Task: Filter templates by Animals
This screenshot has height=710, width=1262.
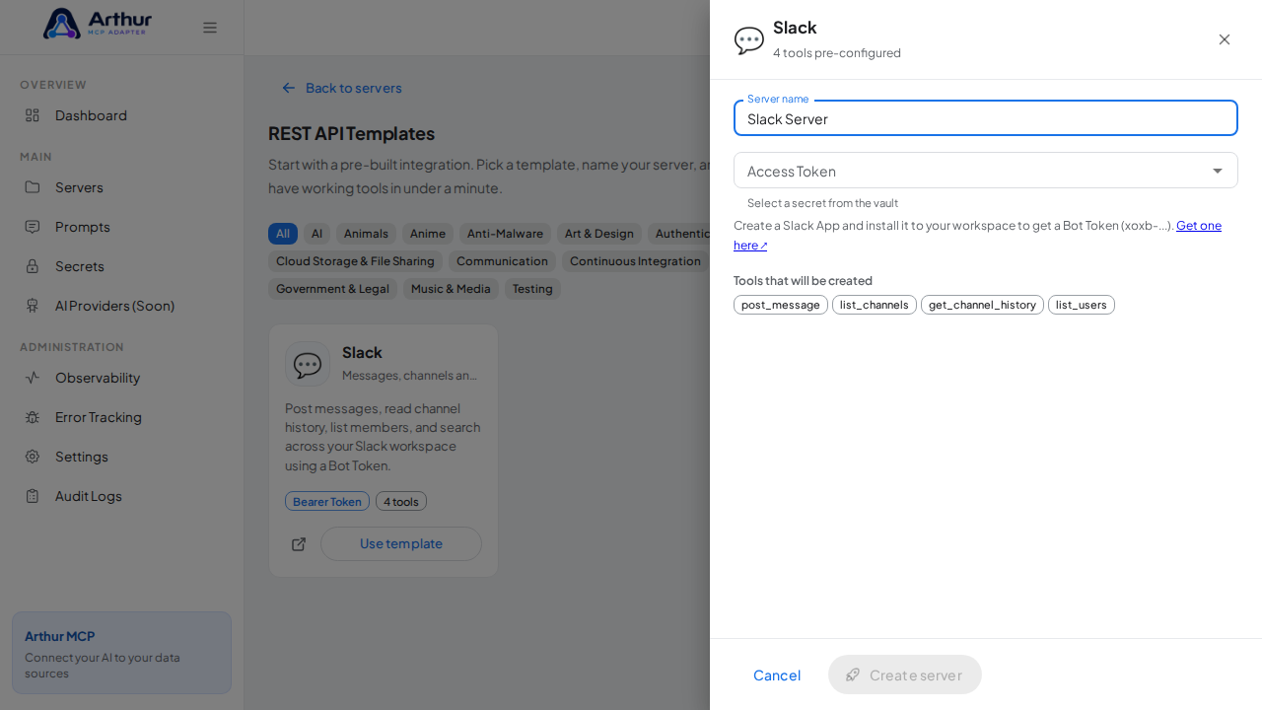Action: [366, 234]
